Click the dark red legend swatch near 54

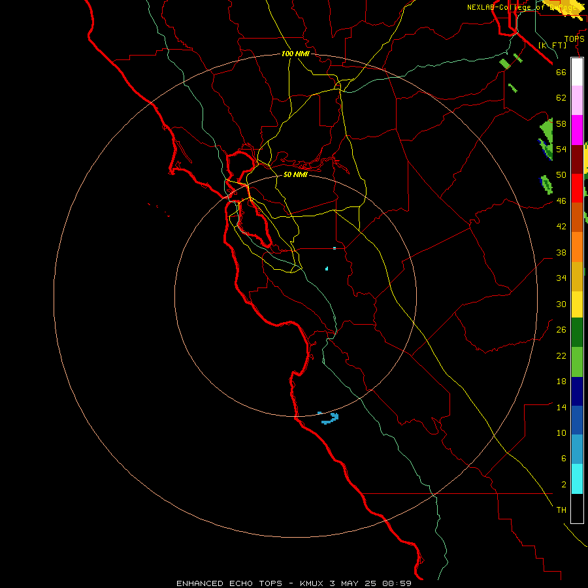pyautogui.click(x=577, y=159)
